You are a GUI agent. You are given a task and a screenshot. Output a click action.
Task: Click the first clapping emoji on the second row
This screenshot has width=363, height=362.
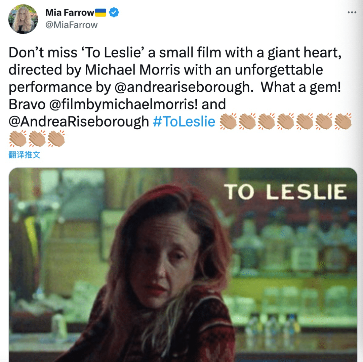click(18, 139)
